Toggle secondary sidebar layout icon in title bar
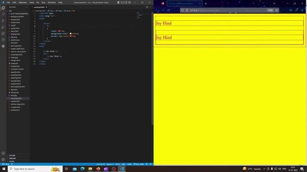This screenshot has height=172, width=307. click(126, 2)
